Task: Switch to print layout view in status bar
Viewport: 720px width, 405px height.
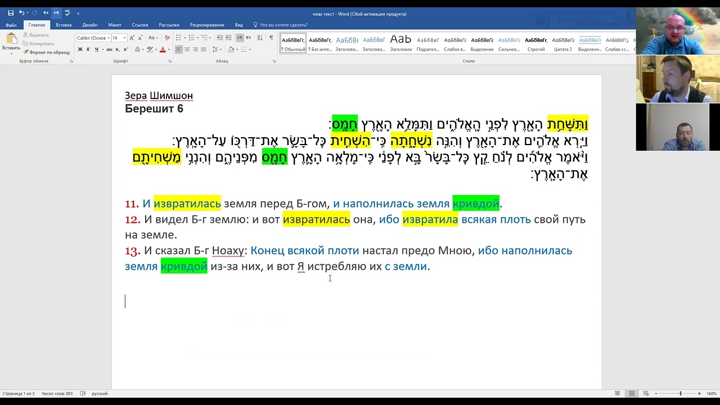Action: pyautogui.click(x=632, y=393)
